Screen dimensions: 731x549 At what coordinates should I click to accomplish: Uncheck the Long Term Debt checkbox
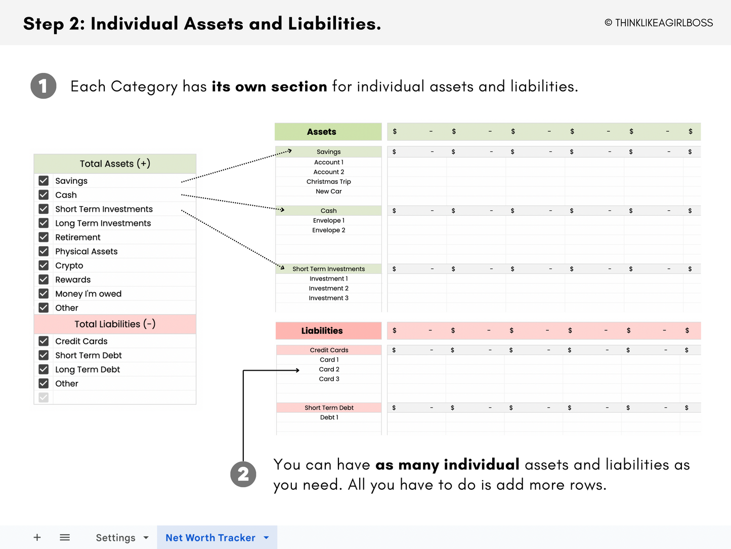point(44,369)
